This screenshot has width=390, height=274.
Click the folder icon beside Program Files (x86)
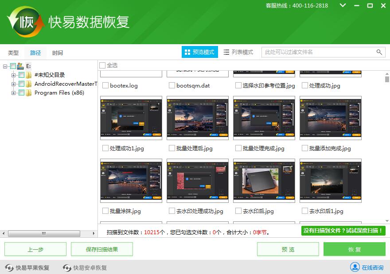(x=28, y=93)
